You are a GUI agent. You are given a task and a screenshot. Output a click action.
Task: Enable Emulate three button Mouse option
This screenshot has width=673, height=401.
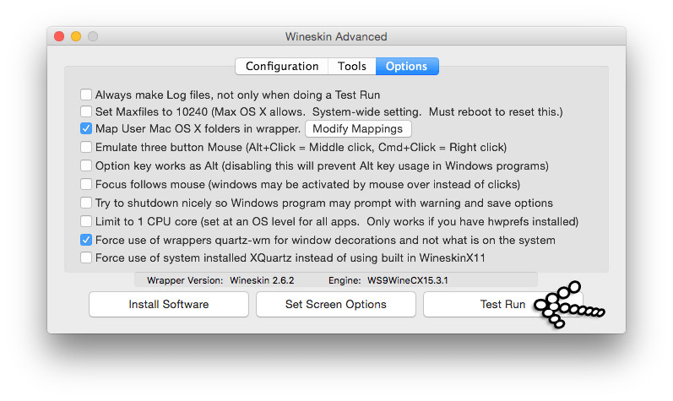click(x=86, y=147)
